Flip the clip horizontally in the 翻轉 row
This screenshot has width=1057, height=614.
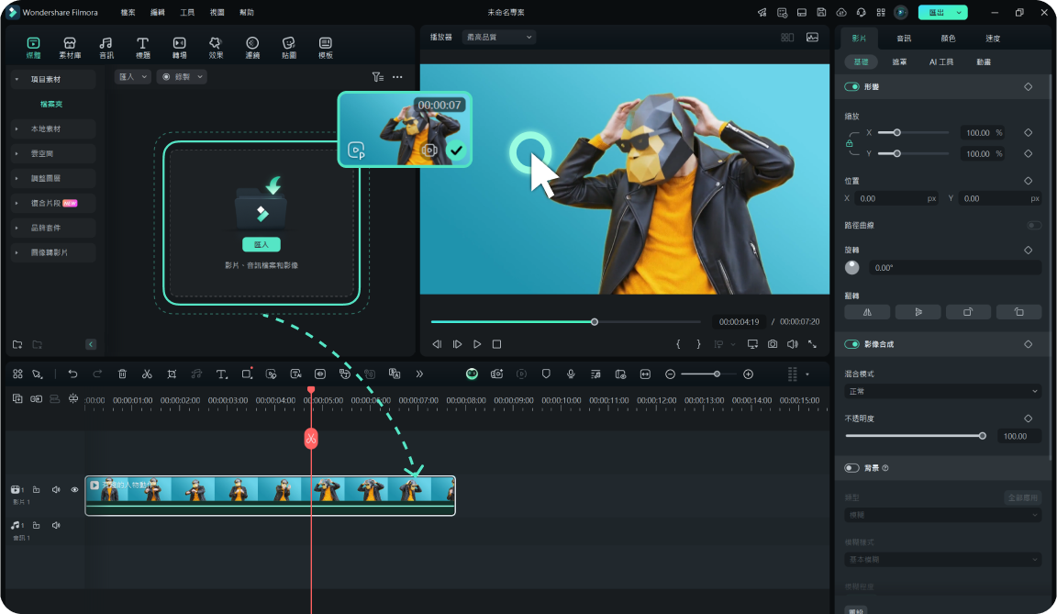(x=868, y=312)
